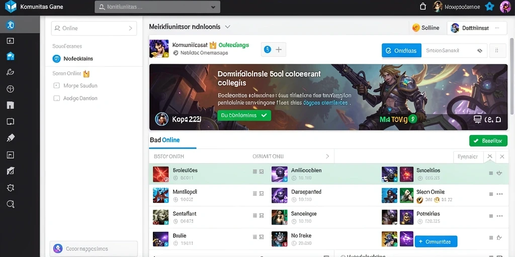Open the top search dropdown arrow
The height and width of the screenshot is (257, 515).
tap(213, 7)
